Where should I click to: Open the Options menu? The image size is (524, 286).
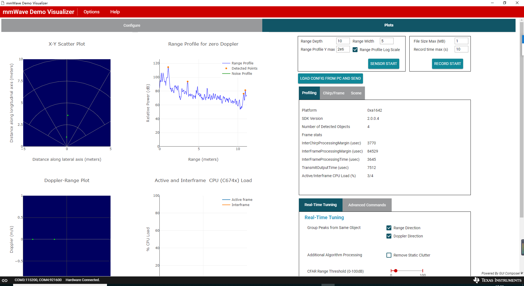coord(91,12)
